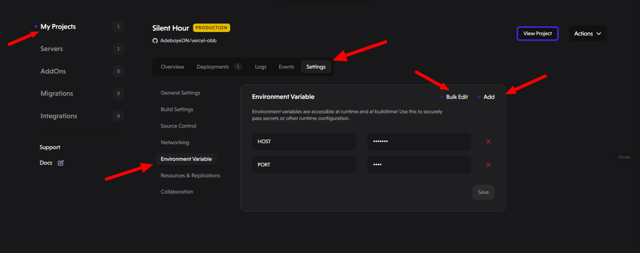Focus the PORT variable name field
Screen dimensions: 640x253
pos(304,165)
